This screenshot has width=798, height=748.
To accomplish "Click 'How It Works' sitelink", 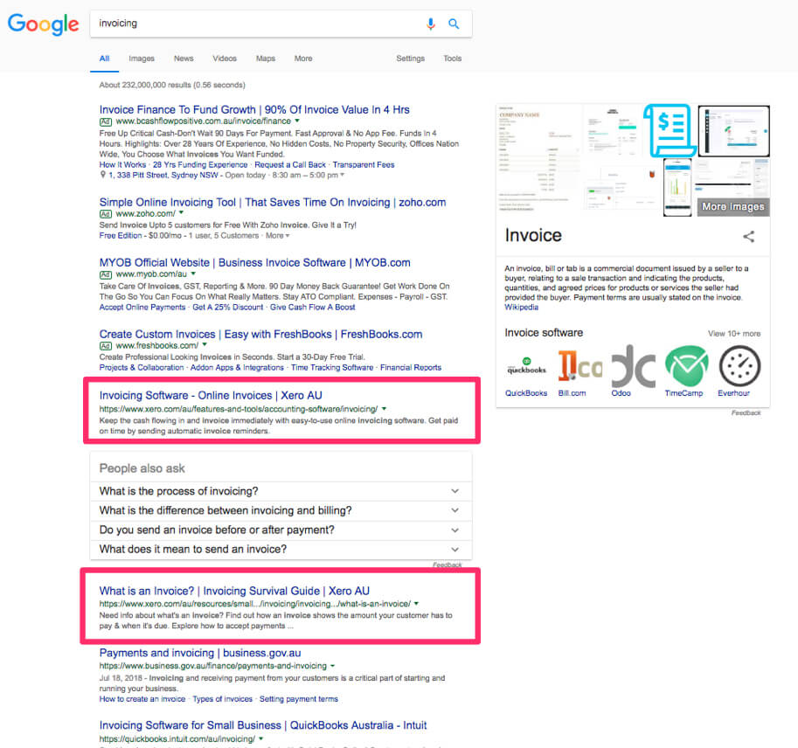I will (x=122, y=164).
